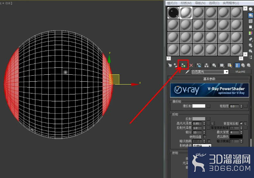Open the 实用程序(U) menu
254x178 pixels.
[231, 3]
